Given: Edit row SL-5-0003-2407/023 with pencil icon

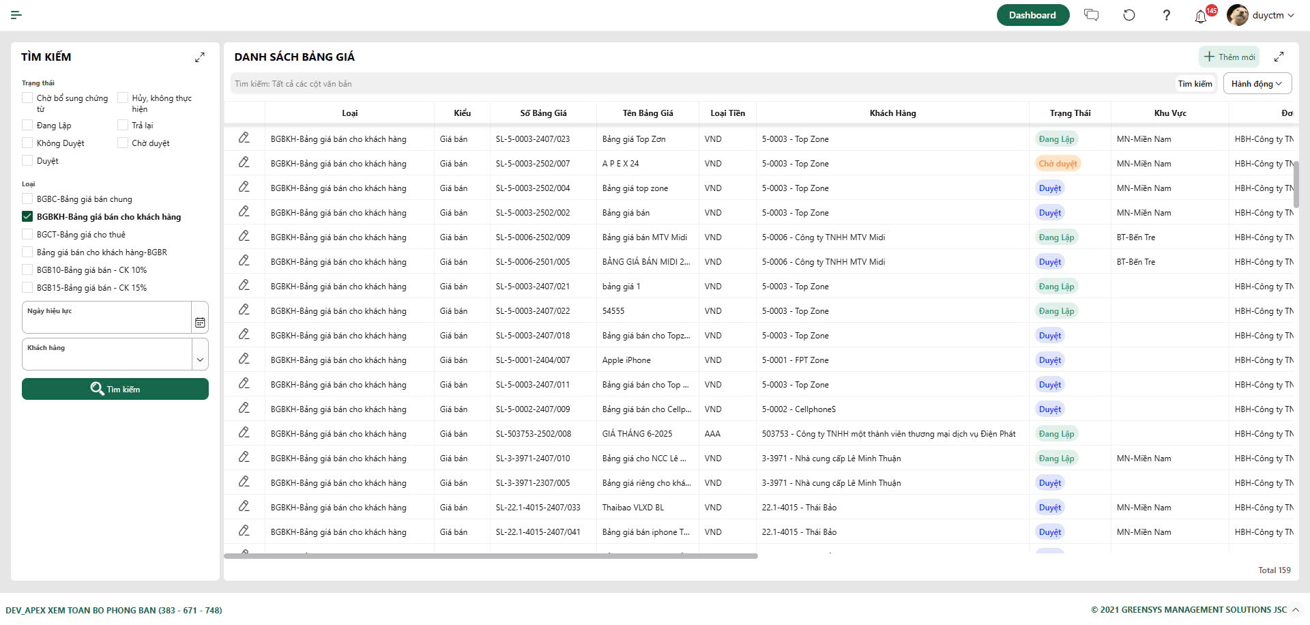Looking at the screenshot, I should point(244,138).
